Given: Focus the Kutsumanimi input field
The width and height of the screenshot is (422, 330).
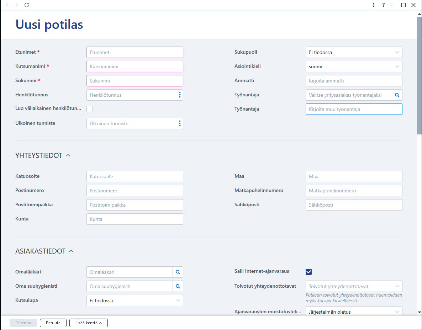Looking at the screenshot, I should click(x=135, y=66).
